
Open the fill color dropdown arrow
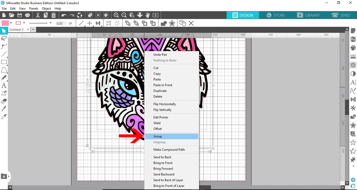(11, 23)
